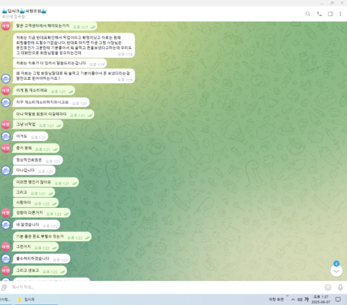Click the pink avatar beside 성향이 다른거지
Viewport: 347px width, 305px height.
[x=6, y=213]
